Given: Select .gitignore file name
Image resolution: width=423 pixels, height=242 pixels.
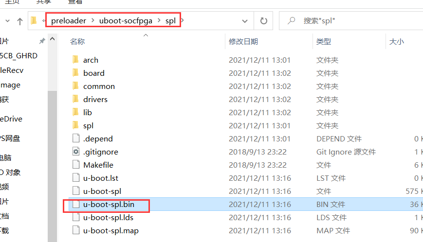Looking at the screenshot, I should click(x=101, y=152).
